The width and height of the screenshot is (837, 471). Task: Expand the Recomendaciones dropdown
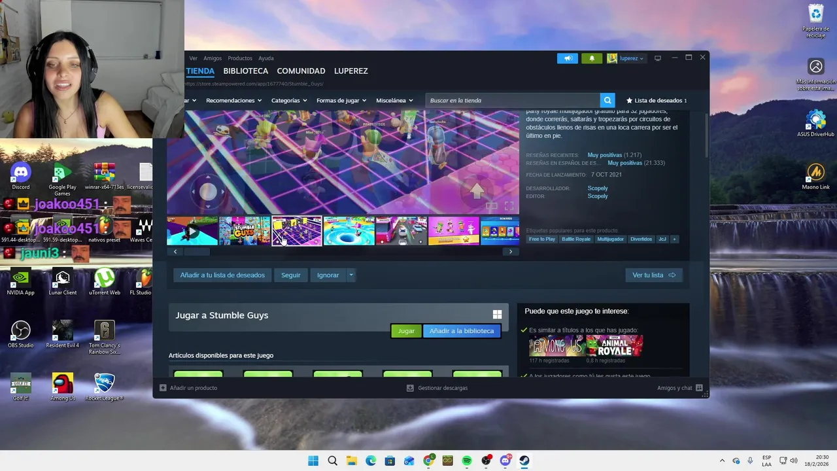tap(233, 100)
